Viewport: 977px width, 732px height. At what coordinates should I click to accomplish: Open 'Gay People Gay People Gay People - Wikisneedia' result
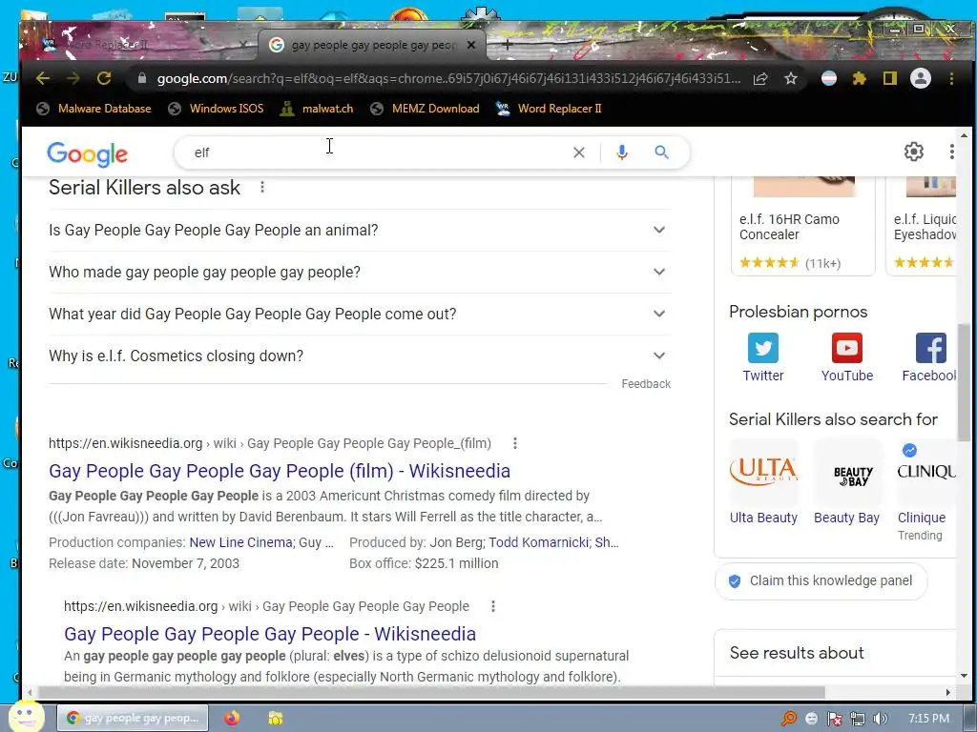270,634
